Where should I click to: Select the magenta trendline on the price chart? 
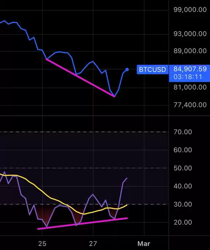pos(80,78)
